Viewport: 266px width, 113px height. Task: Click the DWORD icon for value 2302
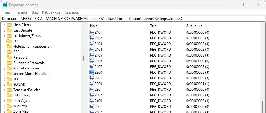pos(91,95)
